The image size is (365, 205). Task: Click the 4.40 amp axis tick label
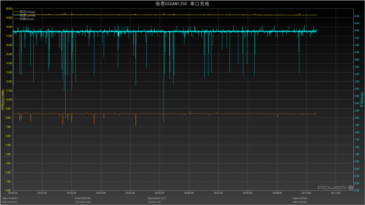click(x=357, y=31)
